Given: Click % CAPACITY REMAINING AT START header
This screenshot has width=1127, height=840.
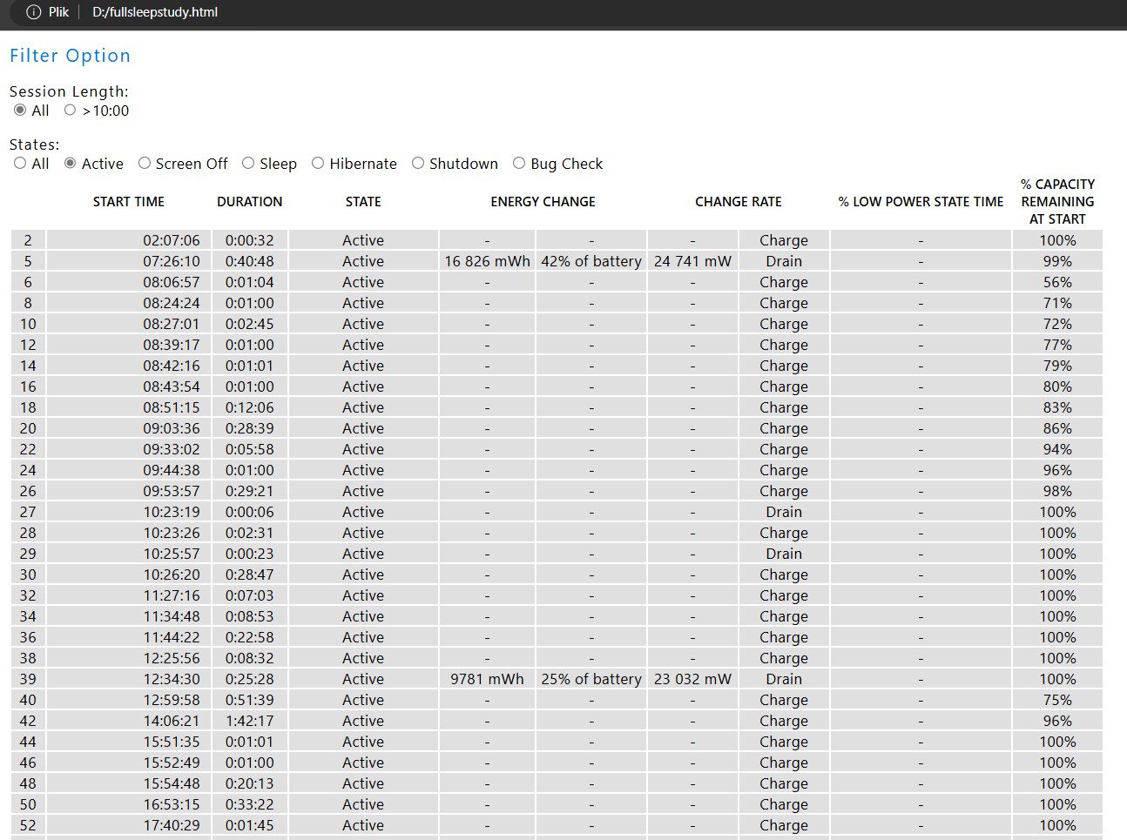Looking at the screenshot, I should click(x=1057, y=202).
